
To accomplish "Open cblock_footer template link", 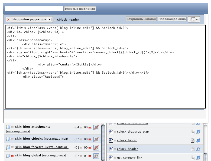I will [127, 140].
